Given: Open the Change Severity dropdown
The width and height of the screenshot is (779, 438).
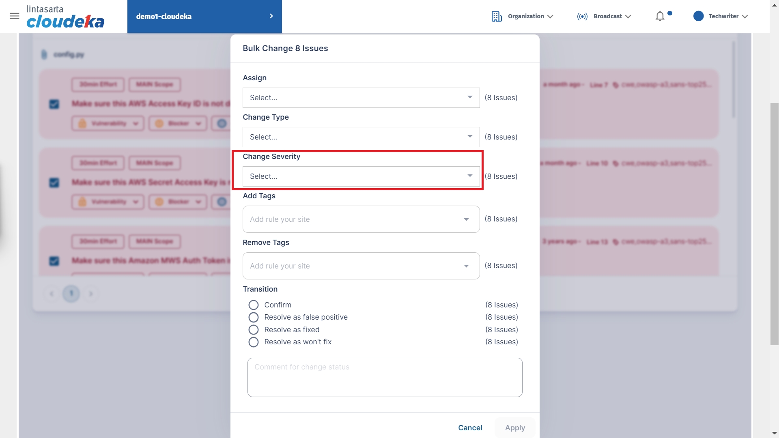Looking at the screenshot, I should pos(361,176).
